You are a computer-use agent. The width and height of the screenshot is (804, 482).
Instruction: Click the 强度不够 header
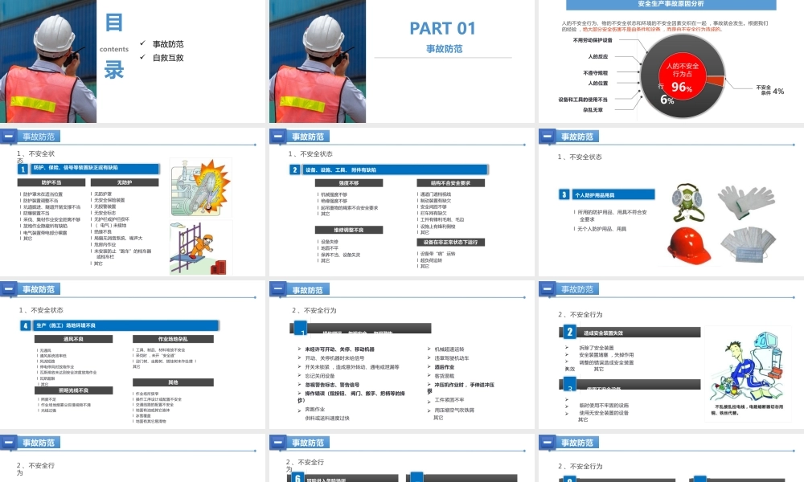click(349, 183)
